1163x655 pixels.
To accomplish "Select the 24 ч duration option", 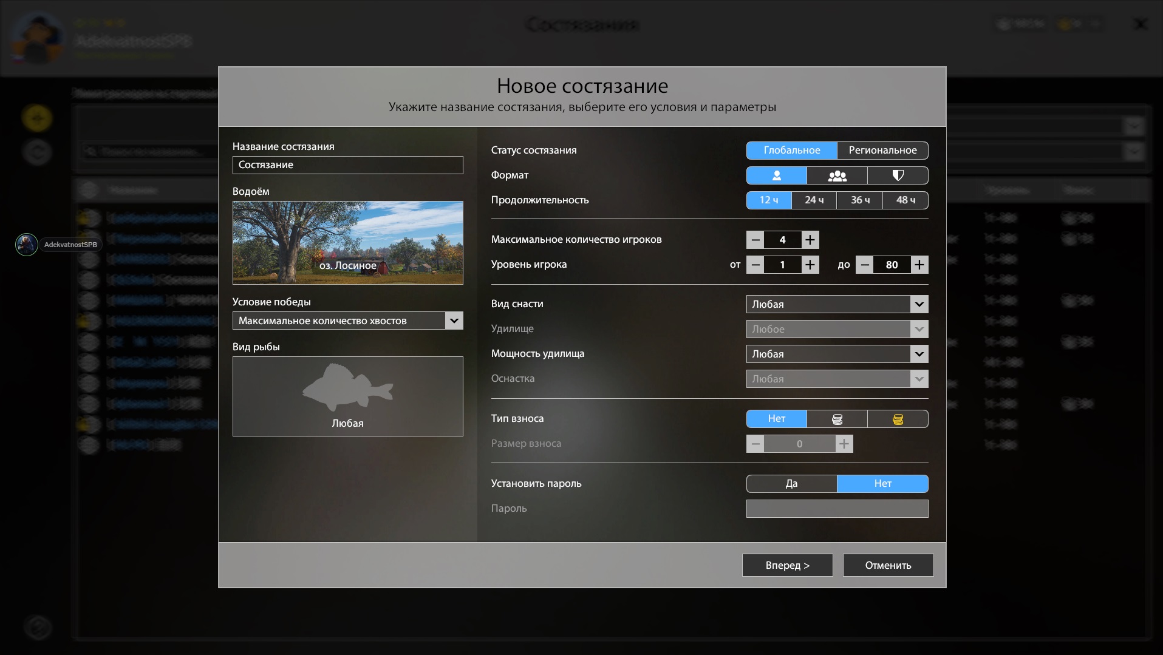I will [x=814, y=200].
